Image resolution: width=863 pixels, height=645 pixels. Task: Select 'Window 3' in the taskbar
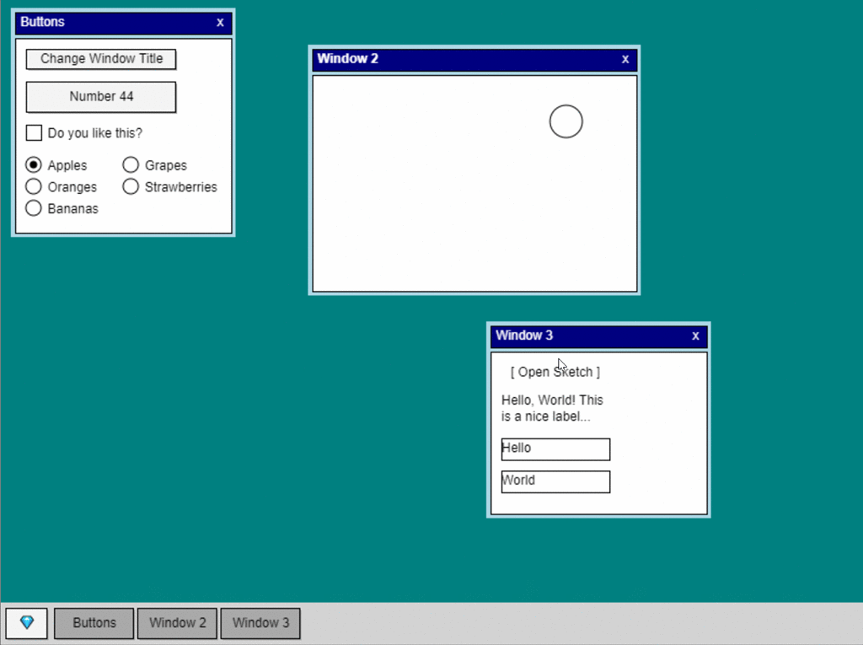tap(260, 623)
